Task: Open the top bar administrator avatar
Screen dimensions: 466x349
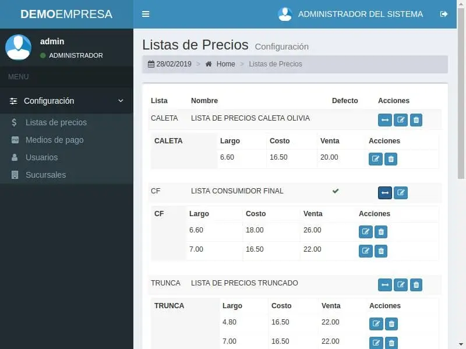Action: click(285, 14)
